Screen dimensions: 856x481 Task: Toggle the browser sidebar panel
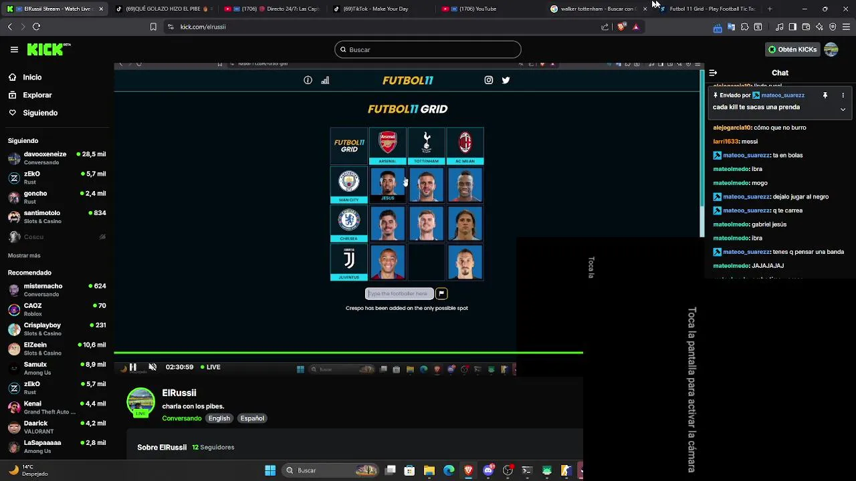[792, 27]
